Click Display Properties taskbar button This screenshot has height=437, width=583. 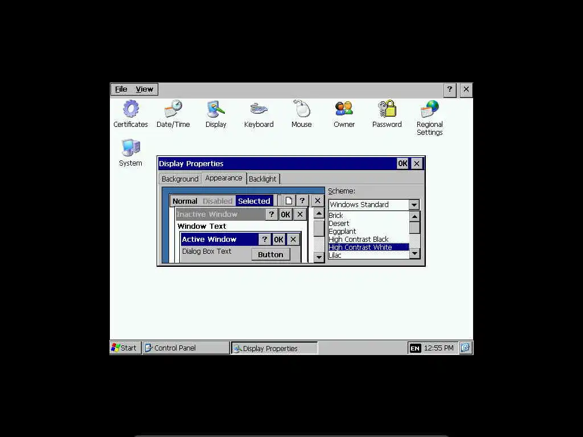click(x=274, y=348)
